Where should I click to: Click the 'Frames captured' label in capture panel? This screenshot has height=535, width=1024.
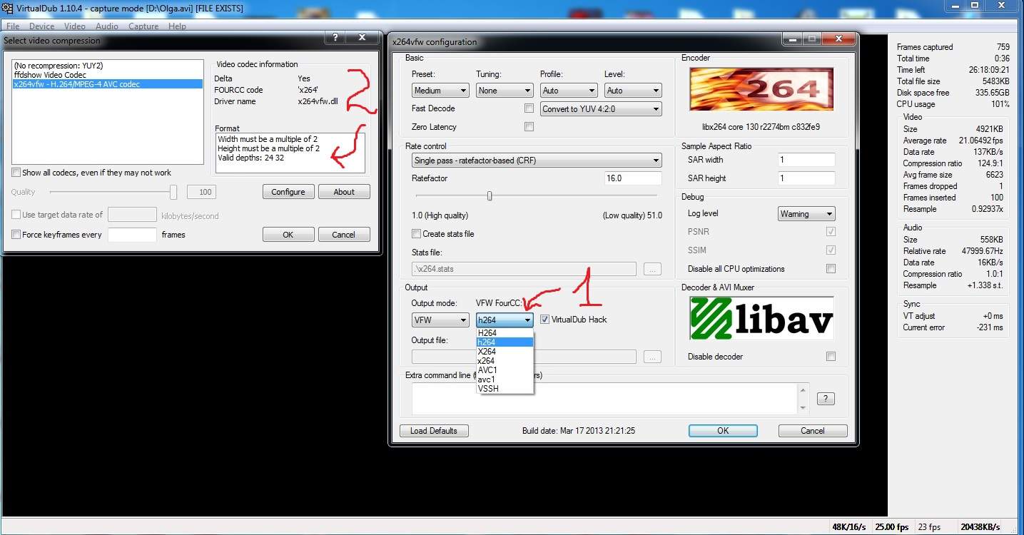click(x=925, y=47)
